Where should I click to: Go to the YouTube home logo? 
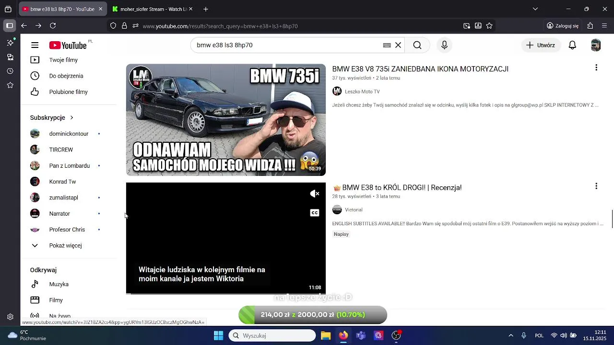pyautogui.click(x=68, y=46)
